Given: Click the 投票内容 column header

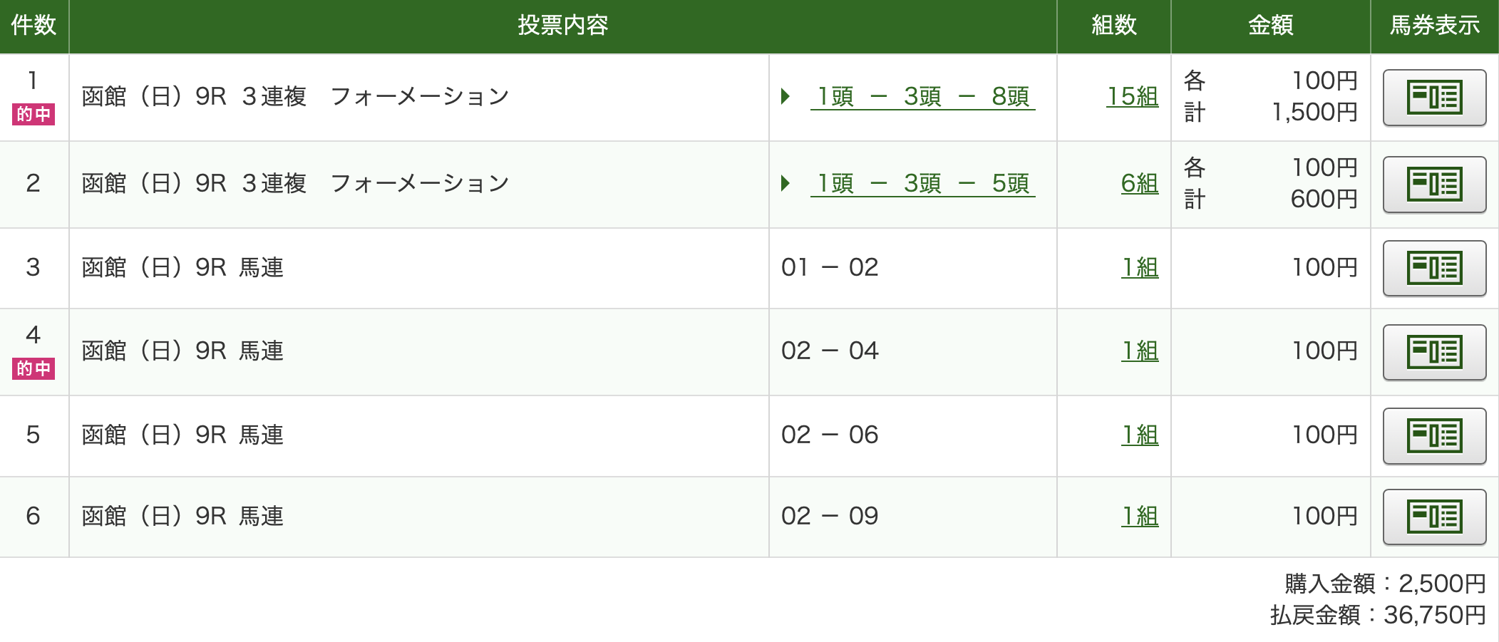Looking at the screenshot, I should pos(562,26).
